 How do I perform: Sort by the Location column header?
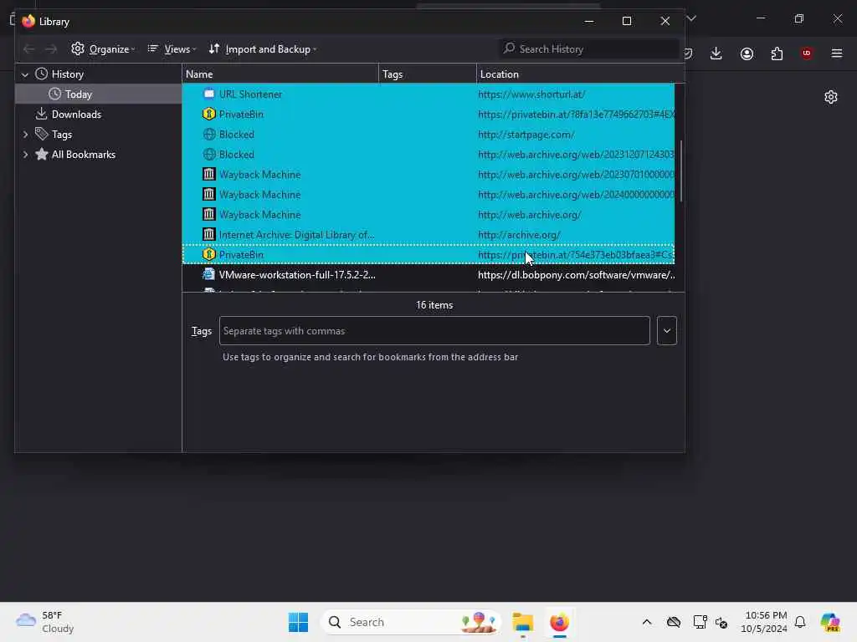580,74
